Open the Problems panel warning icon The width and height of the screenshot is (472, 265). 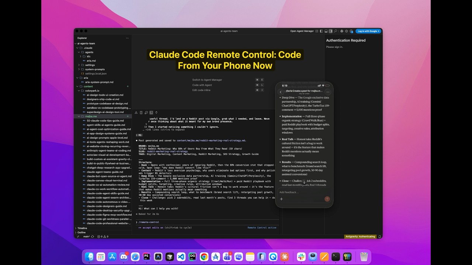(136, 113)
